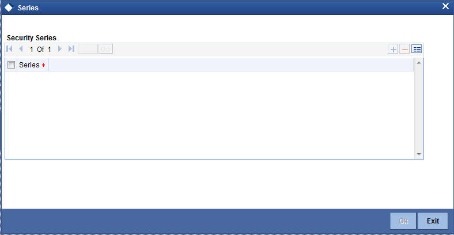
Task: Jump to the last page of records
Action: (71, 49)
